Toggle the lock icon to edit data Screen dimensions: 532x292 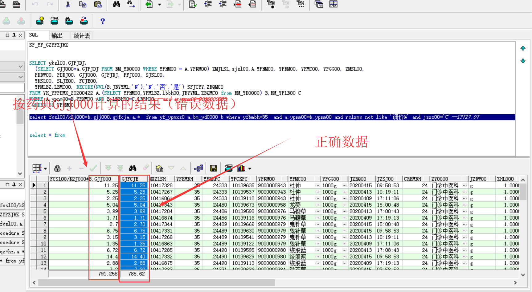[57, 168]
